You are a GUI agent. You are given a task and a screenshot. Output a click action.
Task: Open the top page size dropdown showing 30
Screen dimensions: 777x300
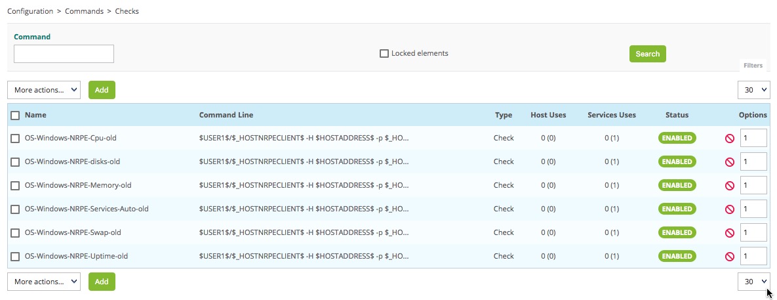[x=753, y=90]
